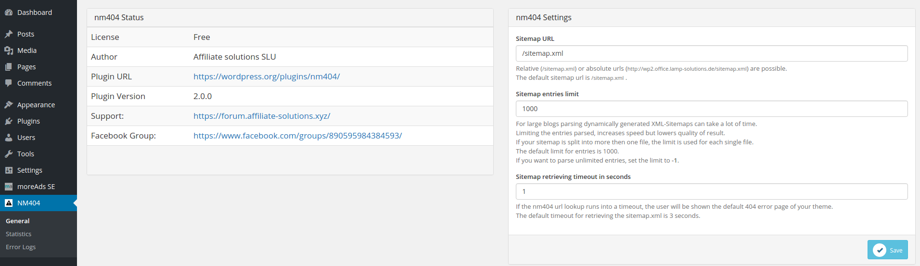Select the NM404 menu item
This screenshot has width=920, height=266.
coord(38,203)
